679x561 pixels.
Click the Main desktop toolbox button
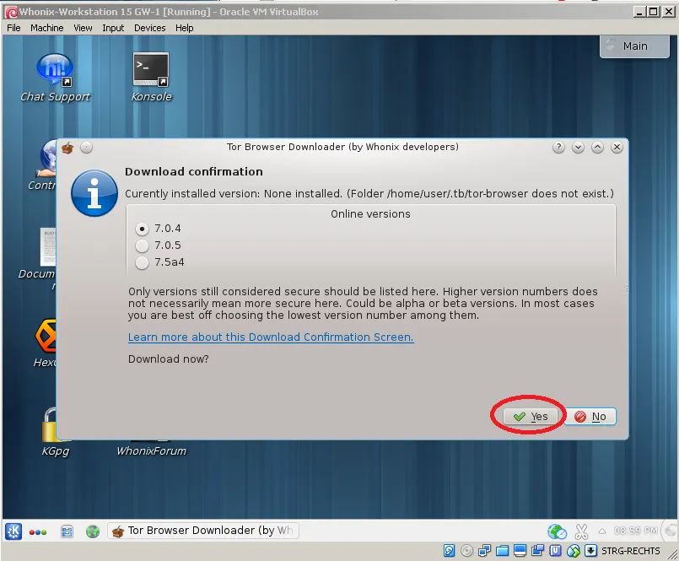pos(634,46)
